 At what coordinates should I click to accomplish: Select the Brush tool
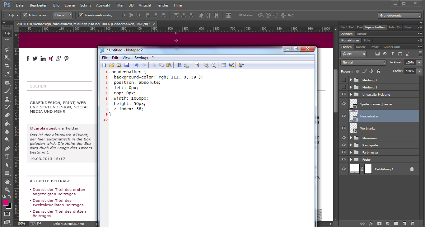(x=7, y=91)
